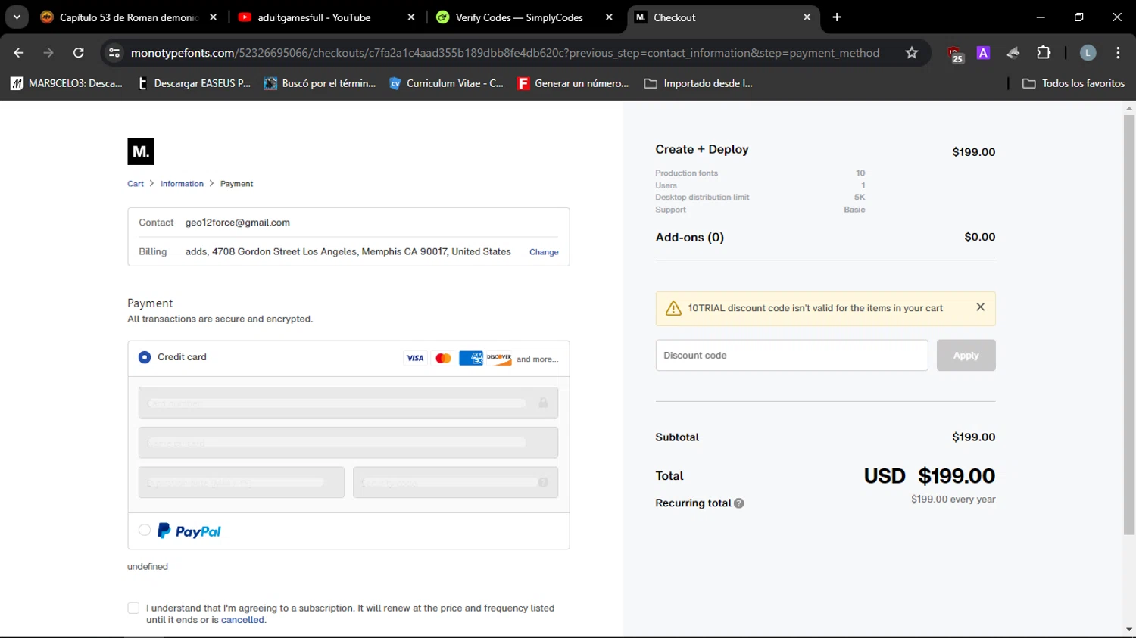The width and height of the screenshot is (1136, 638).
Task: Click 'and more...' card brands text
Action: (x=537, y=359)
